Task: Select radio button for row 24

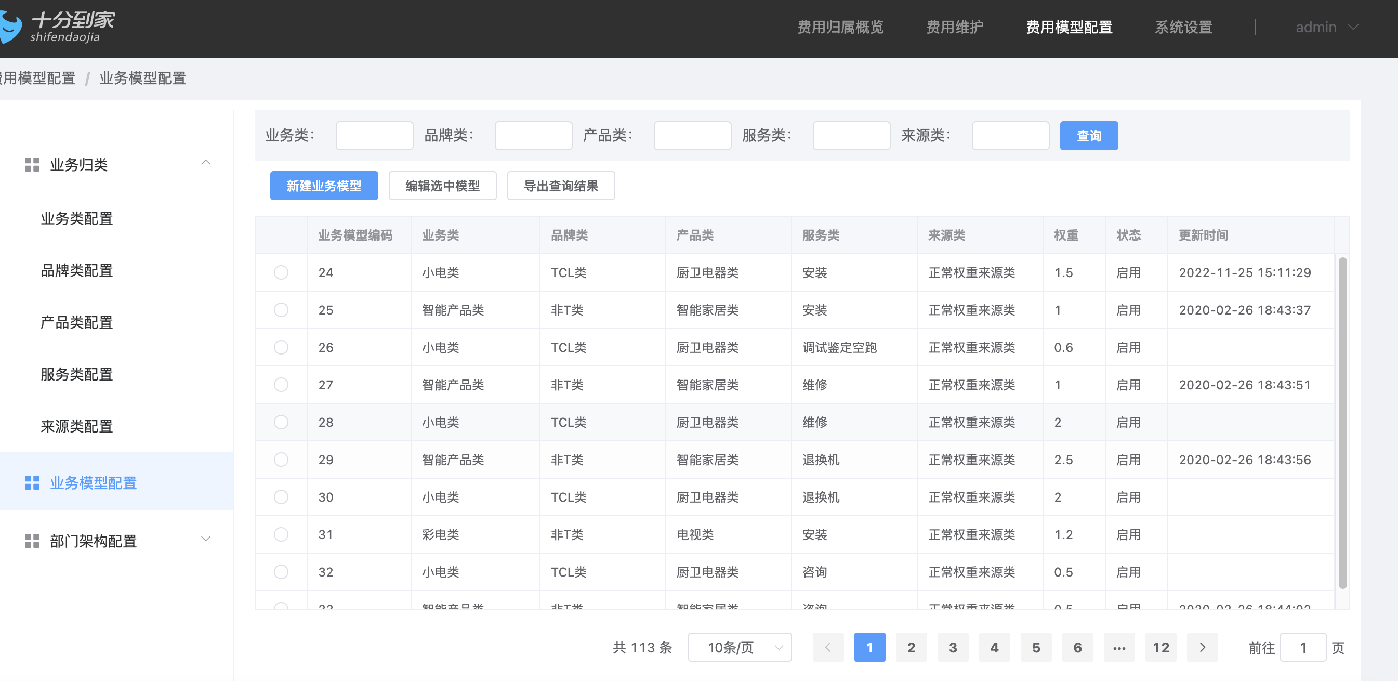Action: [281, 272]
